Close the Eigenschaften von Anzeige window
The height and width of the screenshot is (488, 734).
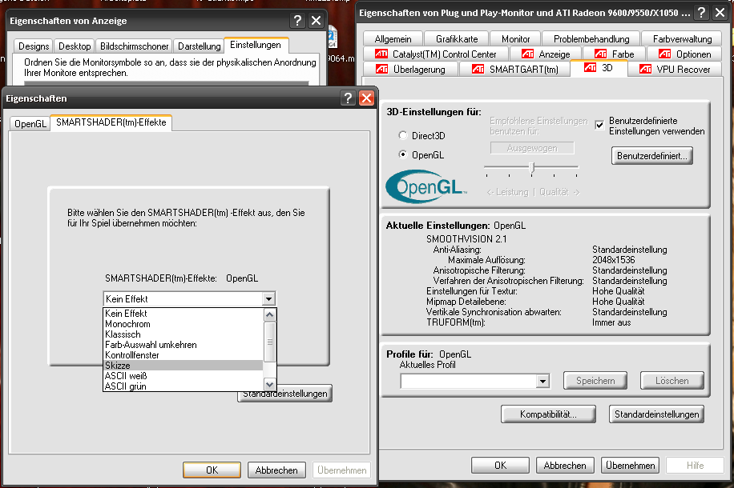[x=317, y=21]
